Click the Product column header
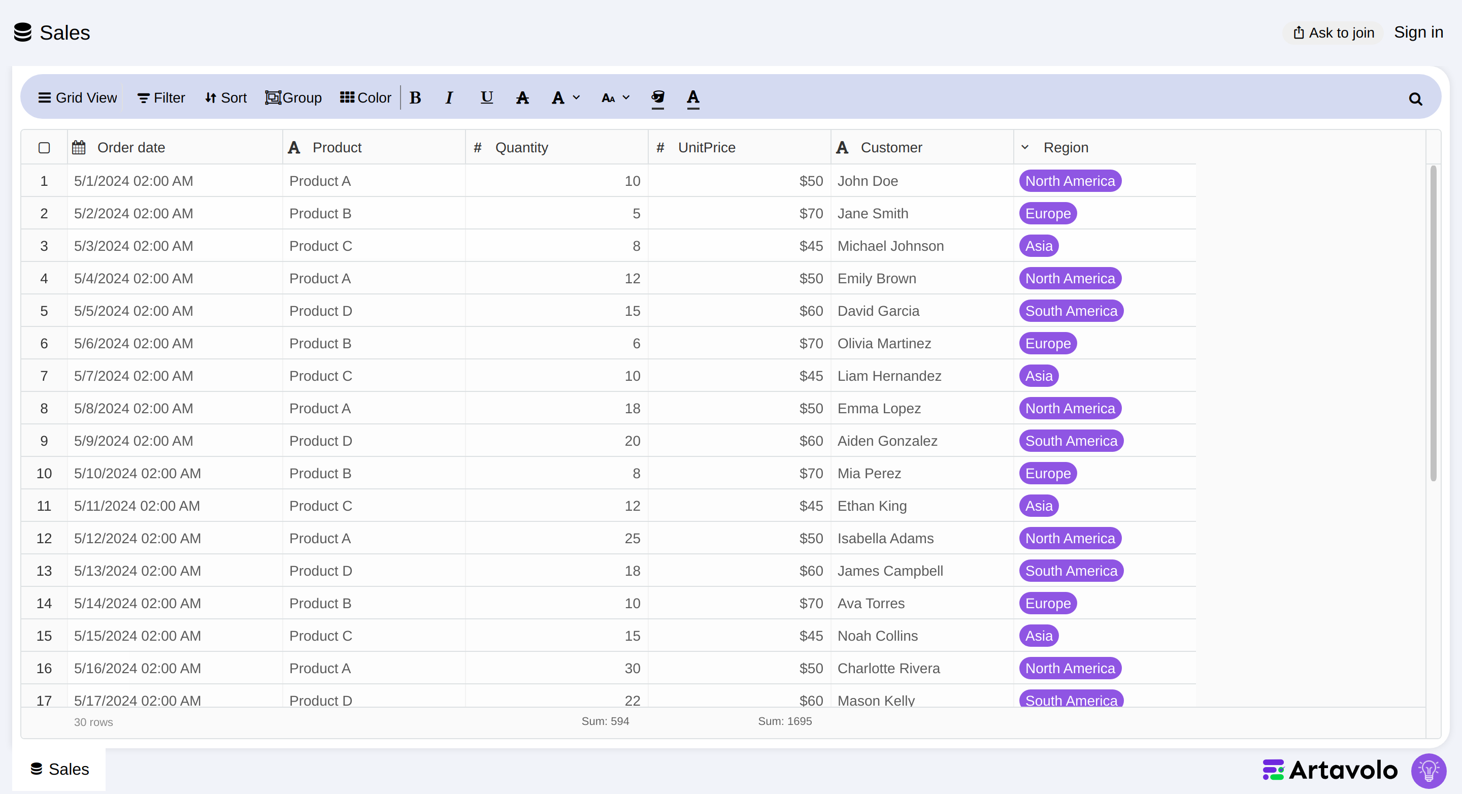Image resolution: width=1462 pixels, height=794 pixels. pos(374,148)
